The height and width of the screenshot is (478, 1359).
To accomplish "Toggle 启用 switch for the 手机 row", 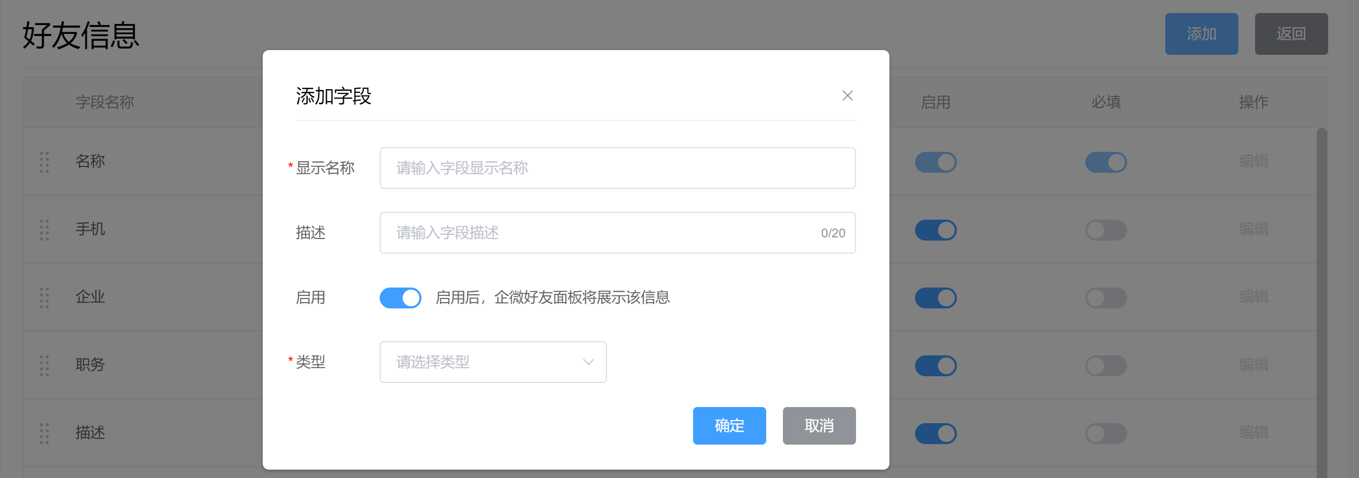I will [935, 230].
